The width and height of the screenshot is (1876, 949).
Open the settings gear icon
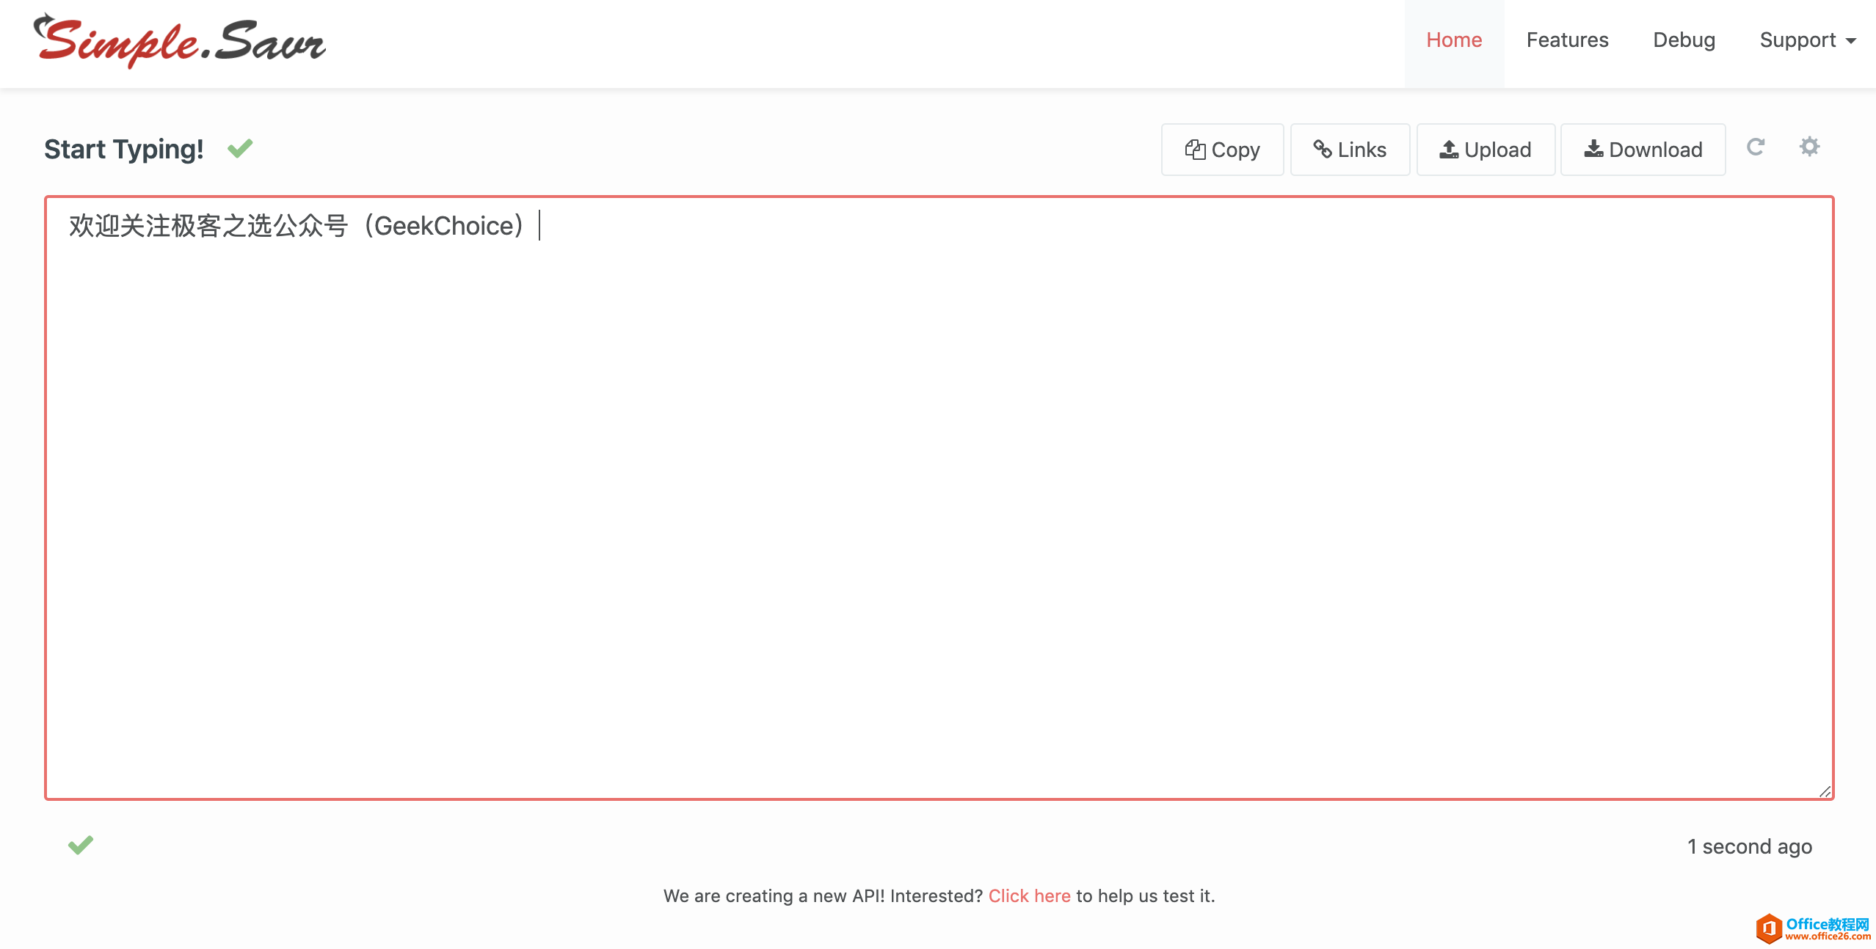pyautogui.click(x=1809, y=147)
